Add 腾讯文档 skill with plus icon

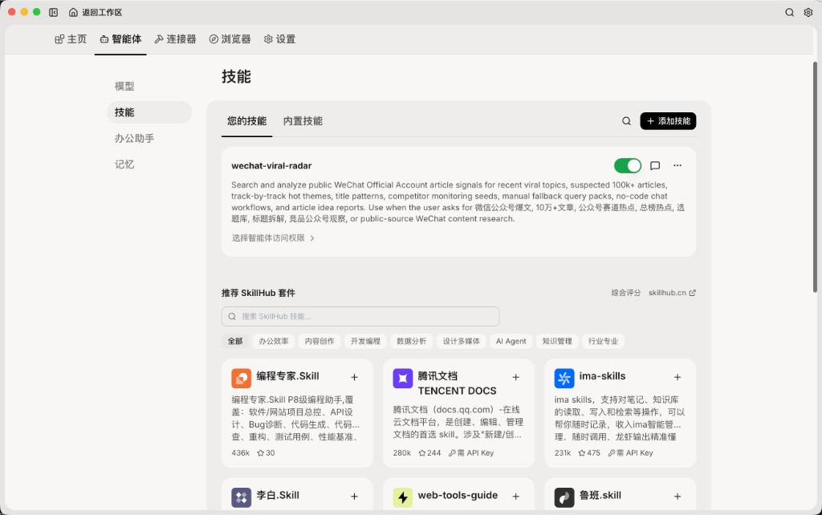click(x=516, y=377)
